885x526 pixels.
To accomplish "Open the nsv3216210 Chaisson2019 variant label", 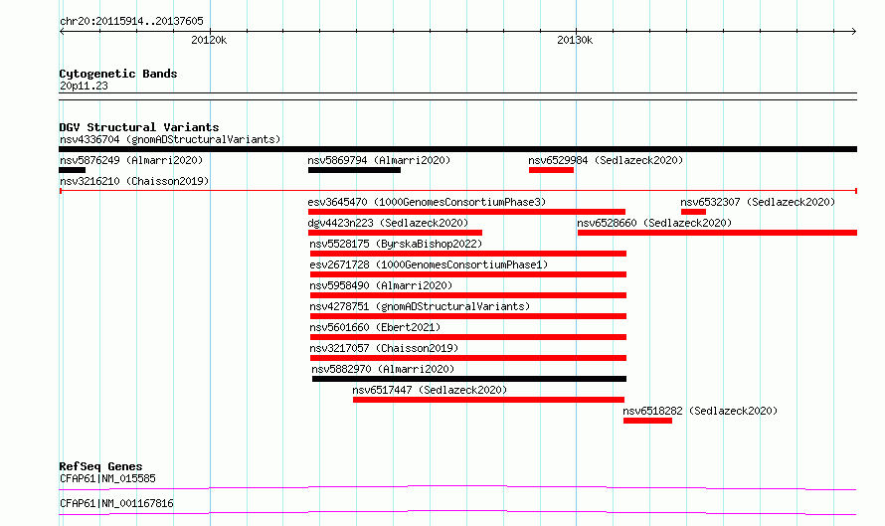I will 134,181.
